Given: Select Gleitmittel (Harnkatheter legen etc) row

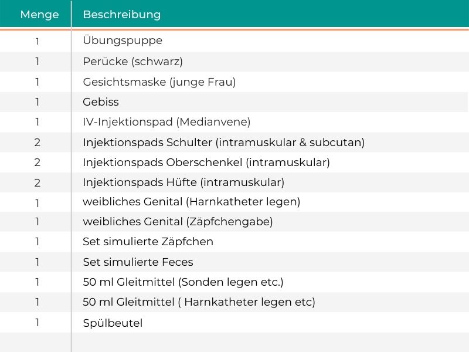Looking at the screenshot, I should (x=235, y=302).
